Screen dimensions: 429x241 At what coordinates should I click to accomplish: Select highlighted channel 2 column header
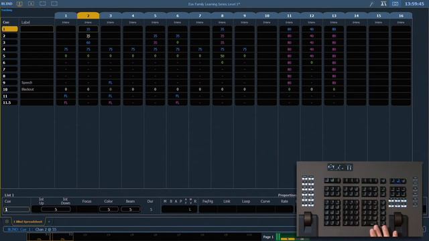point(88,16)
